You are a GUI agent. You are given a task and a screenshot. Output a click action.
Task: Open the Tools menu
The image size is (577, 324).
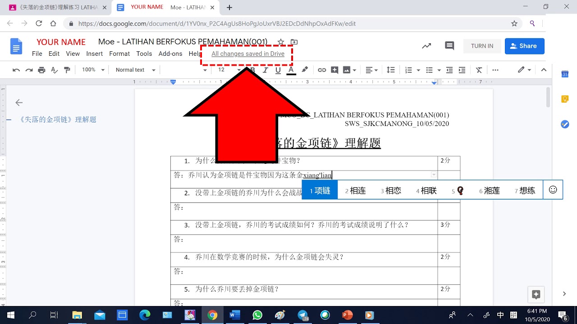point(144,54)
